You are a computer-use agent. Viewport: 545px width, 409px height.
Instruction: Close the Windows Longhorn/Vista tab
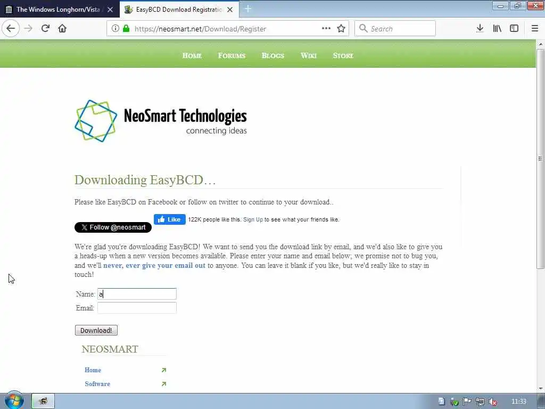(110, 10)
